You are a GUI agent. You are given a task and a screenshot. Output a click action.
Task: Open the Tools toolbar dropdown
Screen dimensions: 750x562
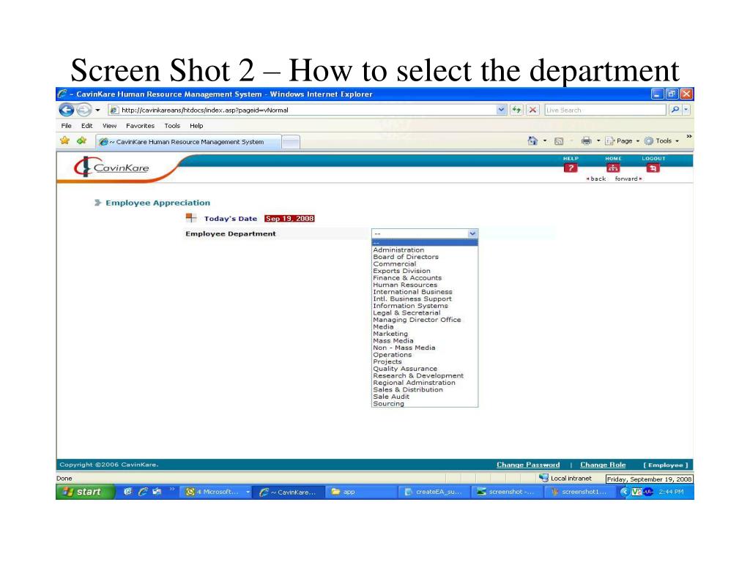click(x=662, y=141)
